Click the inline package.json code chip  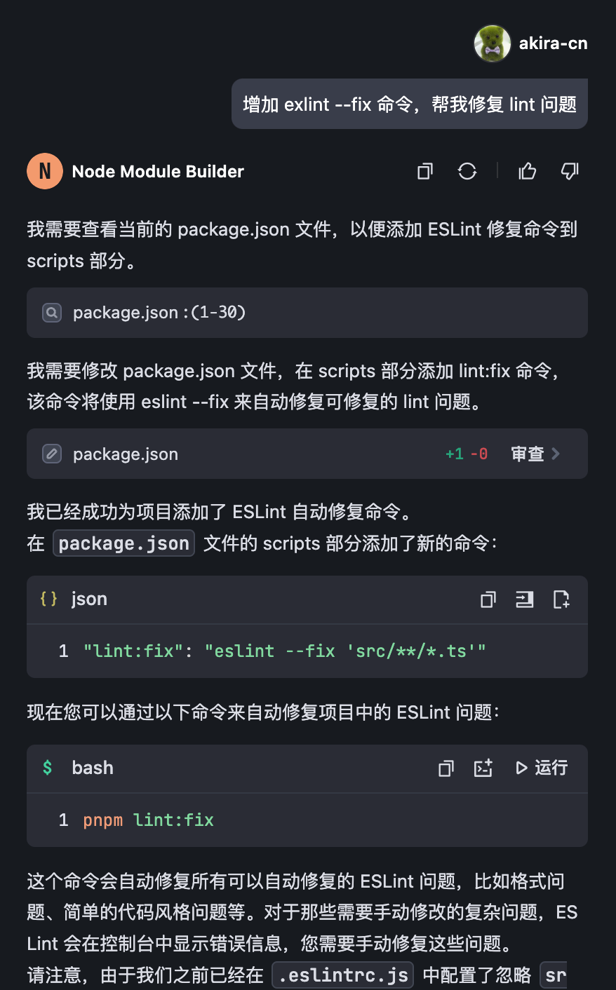coord(123,543)
